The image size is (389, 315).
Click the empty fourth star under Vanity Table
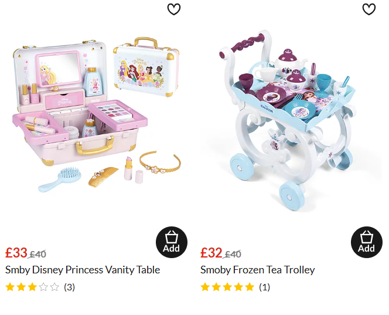coord(43,287)
